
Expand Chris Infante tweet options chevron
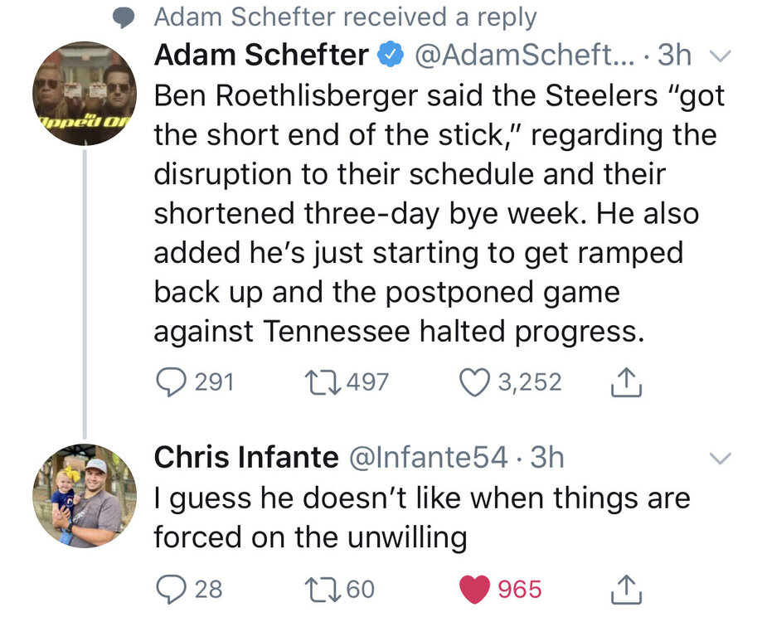(719, 458)
